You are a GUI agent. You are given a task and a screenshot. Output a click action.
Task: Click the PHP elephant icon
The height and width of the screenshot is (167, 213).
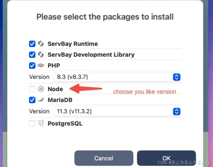point(41,66)
